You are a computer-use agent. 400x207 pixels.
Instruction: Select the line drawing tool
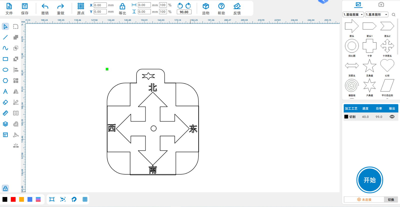(x=5, y=37)
